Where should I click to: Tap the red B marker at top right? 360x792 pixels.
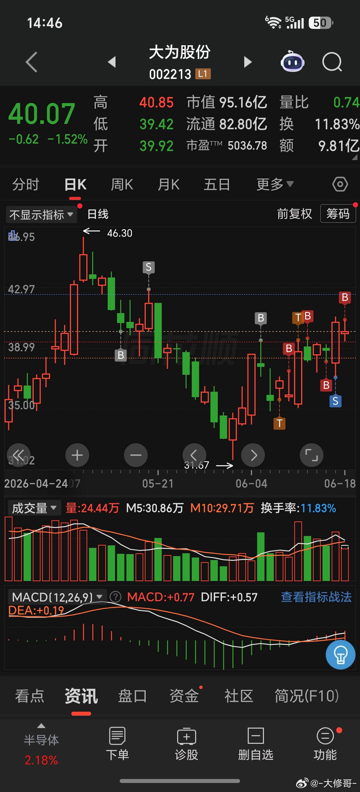pos(345,297)
